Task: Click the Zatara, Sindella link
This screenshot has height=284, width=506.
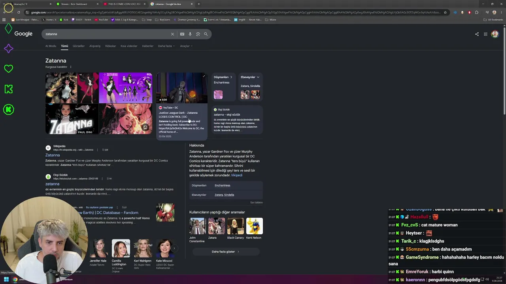Action: click(x=224, y=195)
